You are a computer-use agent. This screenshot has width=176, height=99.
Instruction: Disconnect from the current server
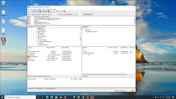(51, 12)
